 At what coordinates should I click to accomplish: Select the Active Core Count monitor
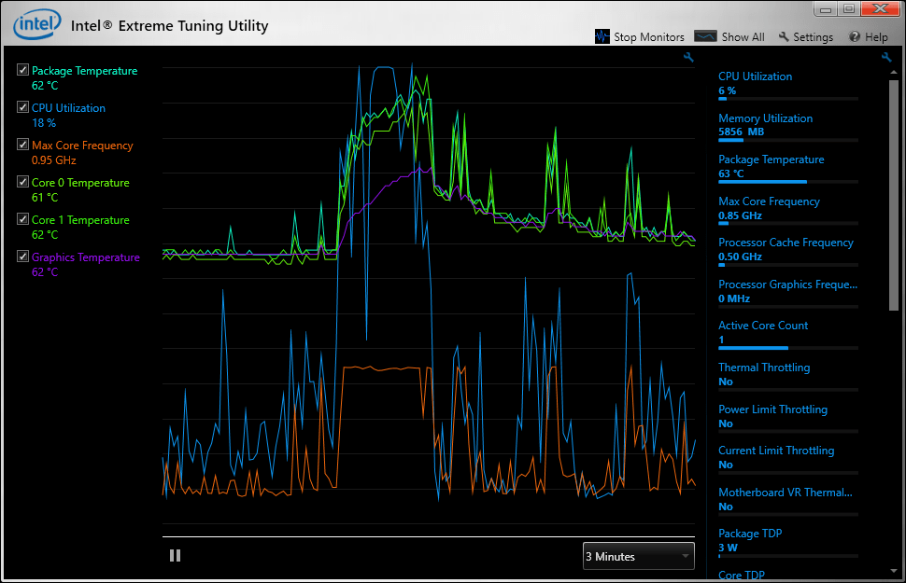[x=763, y=326]
